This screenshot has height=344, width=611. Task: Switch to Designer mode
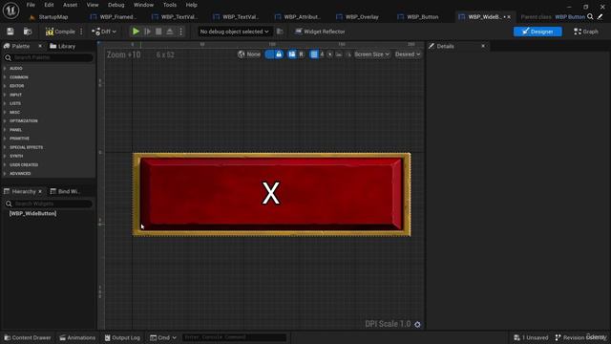pyautogui.click(x=537, y=32)
